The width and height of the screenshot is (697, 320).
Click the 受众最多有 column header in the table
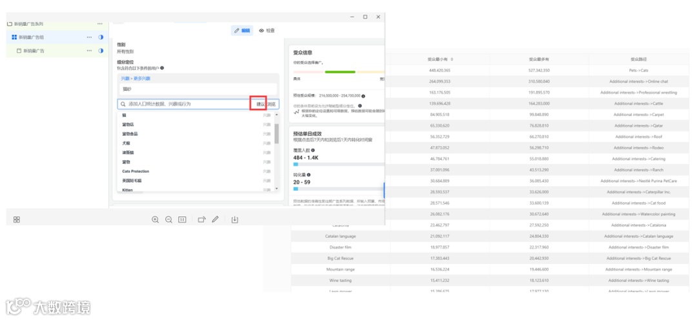pos(539,59)
